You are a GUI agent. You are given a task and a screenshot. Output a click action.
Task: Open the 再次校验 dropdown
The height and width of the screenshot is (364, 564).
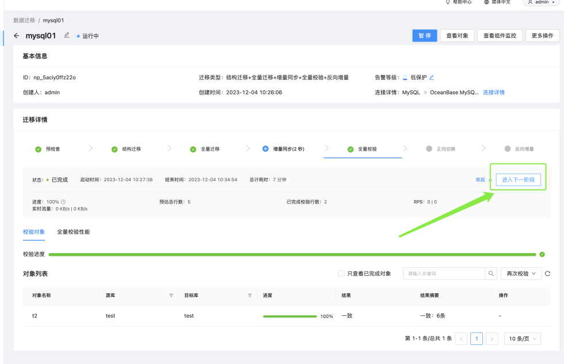coord(521,274)
